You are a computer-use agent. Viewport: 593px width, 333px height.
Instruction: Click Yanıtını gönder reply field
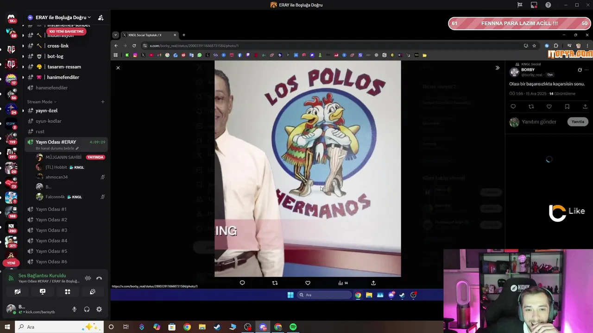tap(539, 122)
